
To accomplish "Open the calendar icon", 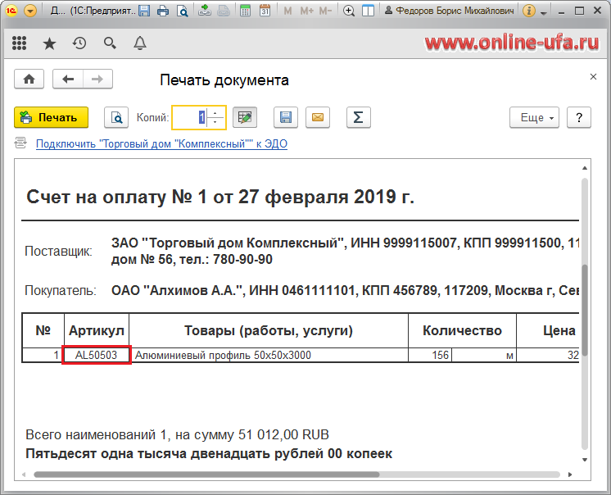I will pyautogui.click(x=265, y=11).
